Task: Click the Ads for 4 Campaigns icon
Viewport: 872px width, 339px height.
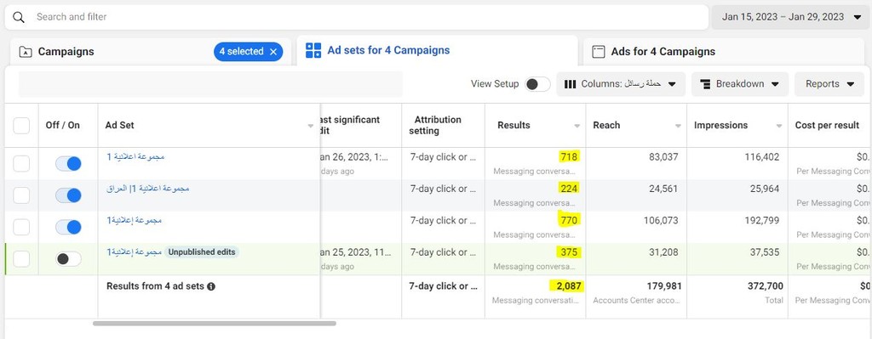Action: [599, 52]
